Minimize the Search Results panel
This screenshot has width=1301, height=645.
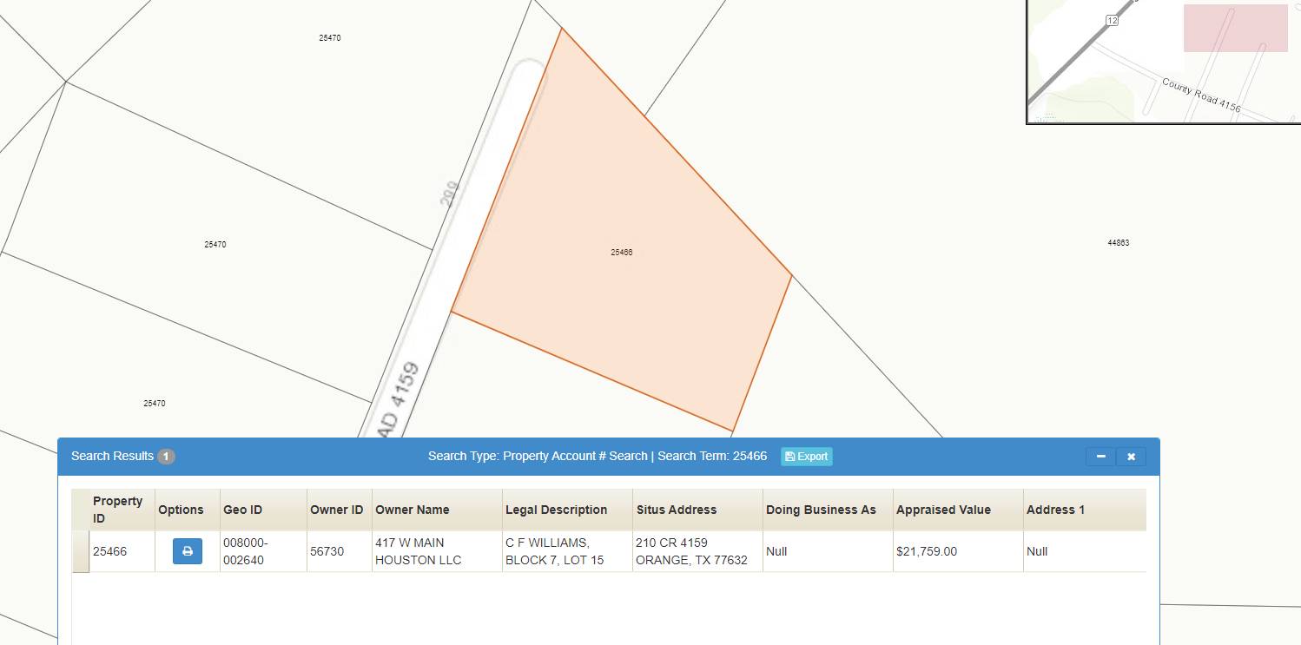point(1100,457)
